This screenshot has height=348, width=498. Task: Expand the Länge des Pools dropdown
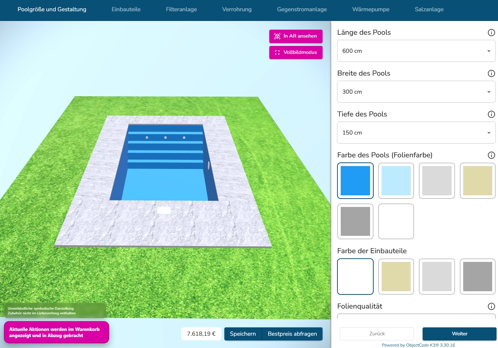click(x=416, y=51)
